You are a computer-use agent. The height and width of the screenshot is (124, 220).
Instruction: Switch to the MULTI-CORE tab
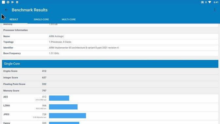click(69, 19)
